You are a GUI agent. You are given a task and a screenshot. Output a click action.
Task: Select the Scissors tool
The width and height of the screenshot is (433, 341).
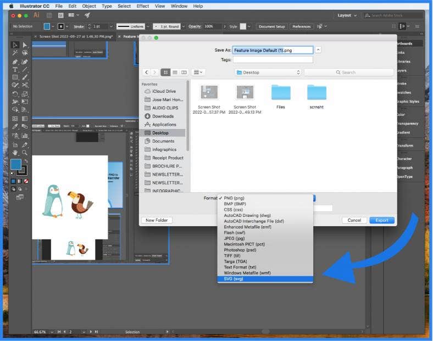(25, 85)
